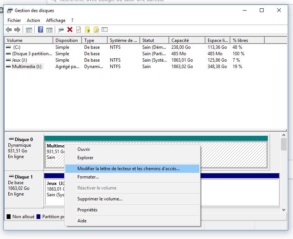Choose Modifier la lettre de lecteur option
This screenshot has height=239, width=293.
(x=128, y=169)
